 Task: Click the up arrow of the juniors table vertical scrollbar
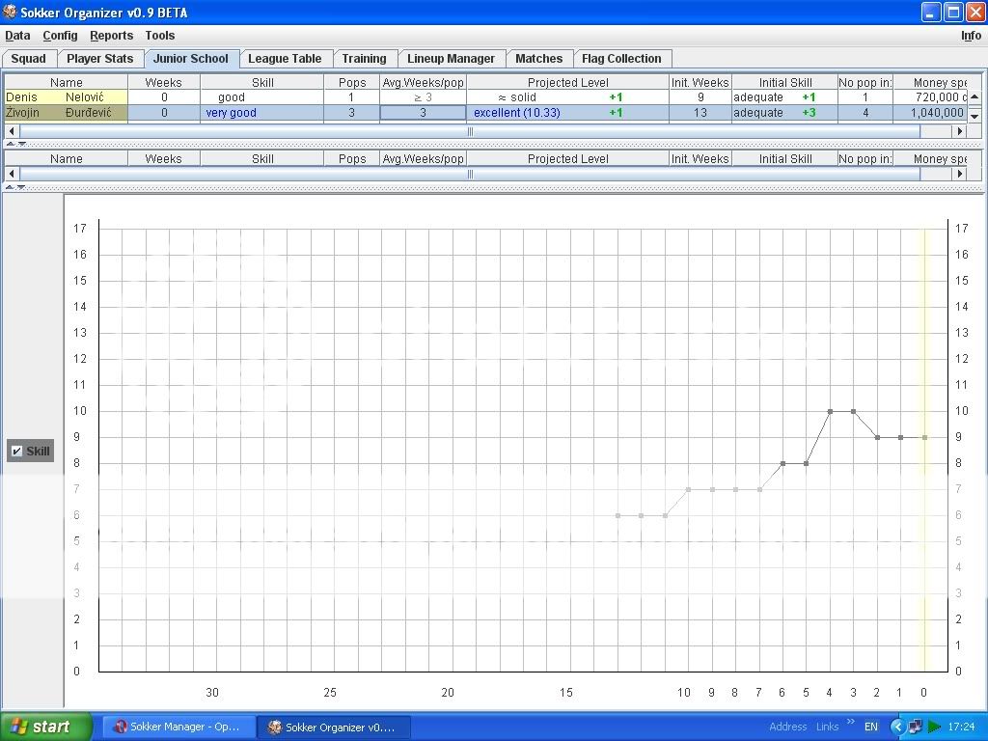tap(974, 96)
